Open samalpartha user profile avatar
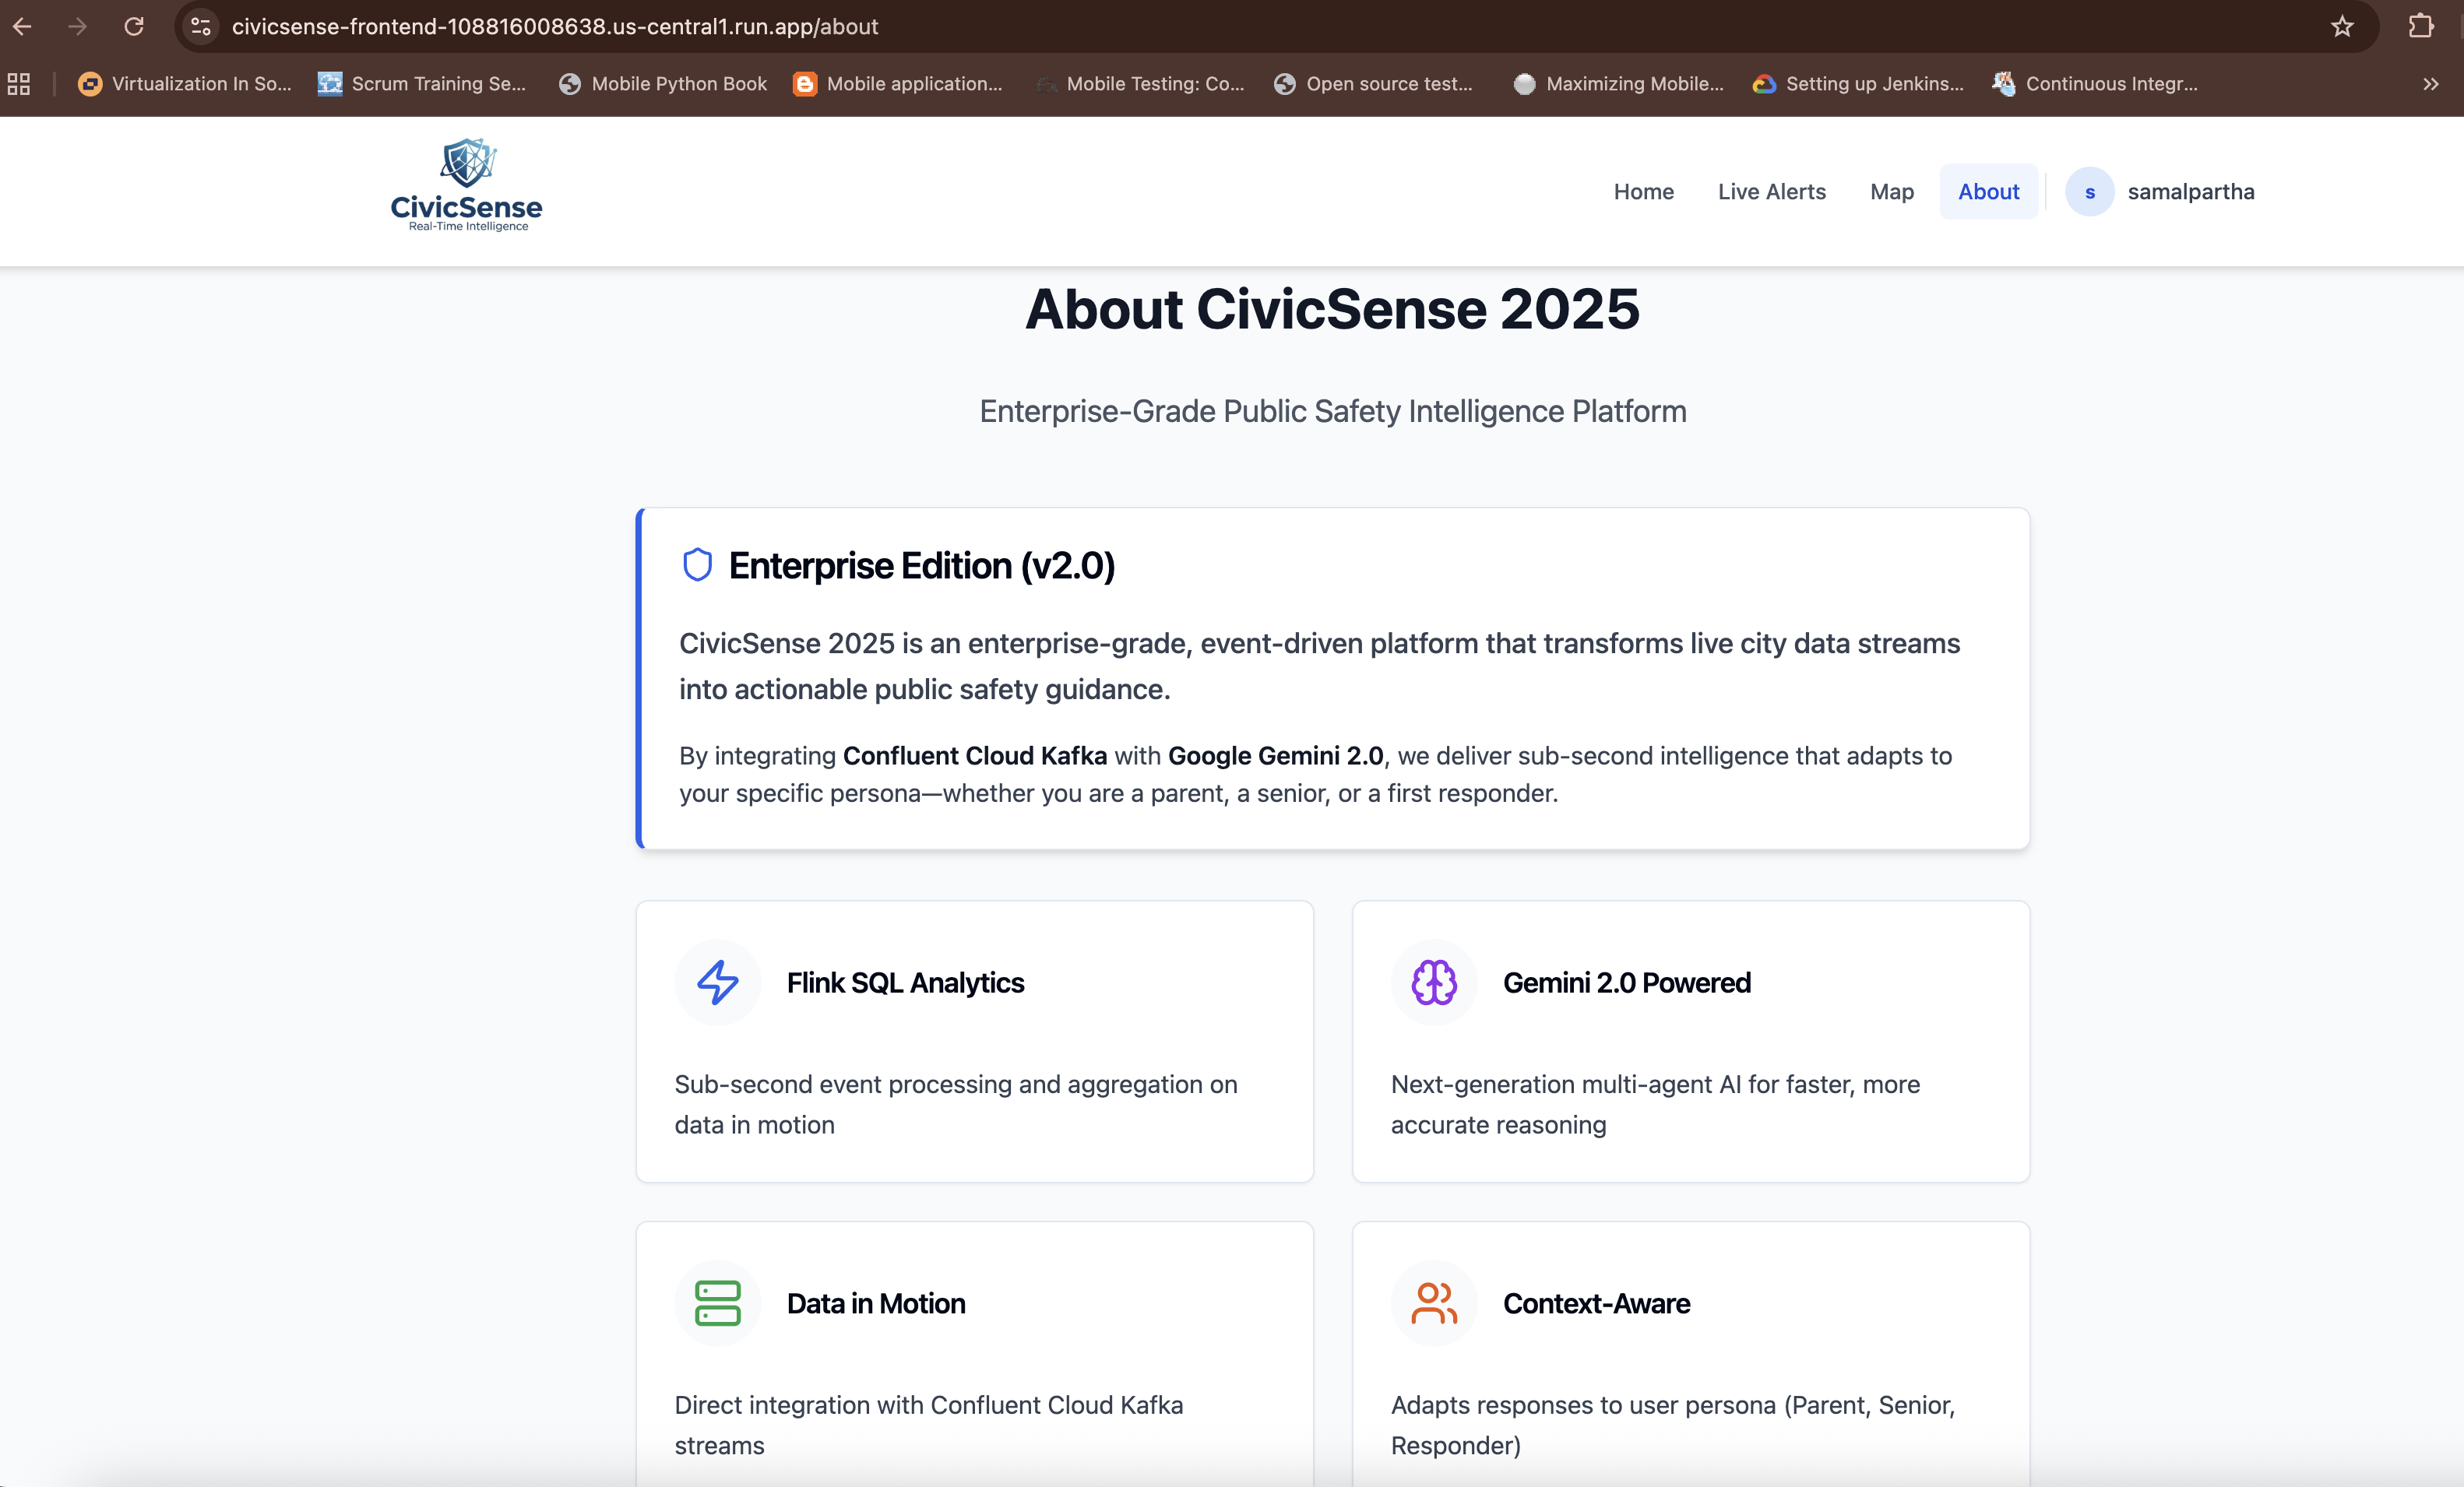 pyautogui.click(x=2089, y=192)
